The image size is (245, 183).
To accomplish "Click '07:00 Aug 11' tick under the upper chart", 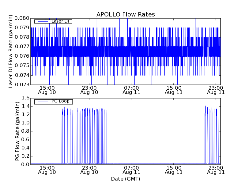I will click(131, 90).
